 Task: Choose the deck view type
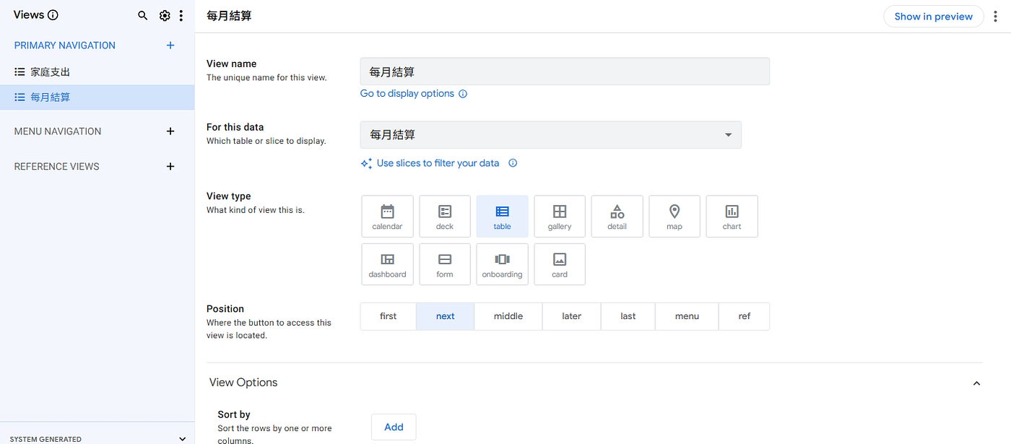coord(445,217)
